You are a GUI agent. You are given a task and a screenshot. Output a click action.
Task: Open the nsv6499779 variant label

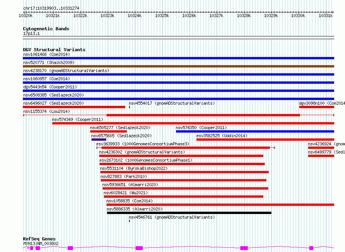326,152
